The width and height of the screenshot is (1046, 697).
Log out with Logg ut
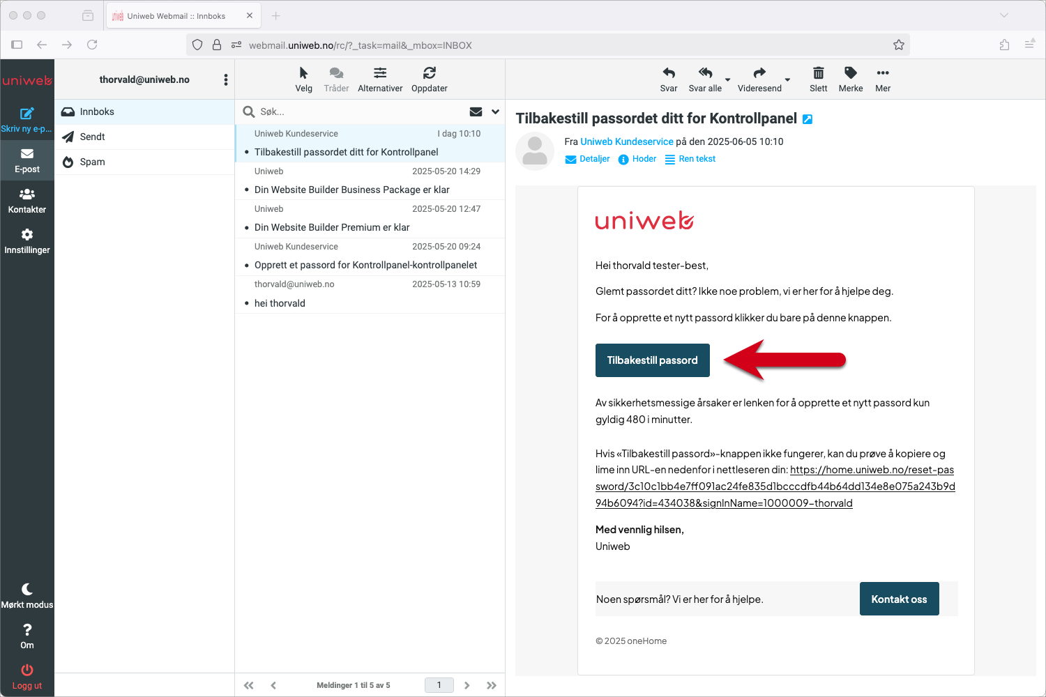(26, 677)
